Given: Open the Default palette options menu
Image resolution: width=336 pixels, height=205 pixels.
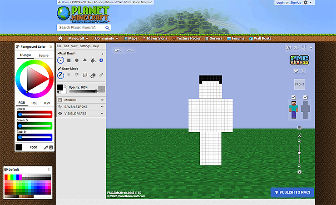Looking at the screenshot, I should (49, 170).
